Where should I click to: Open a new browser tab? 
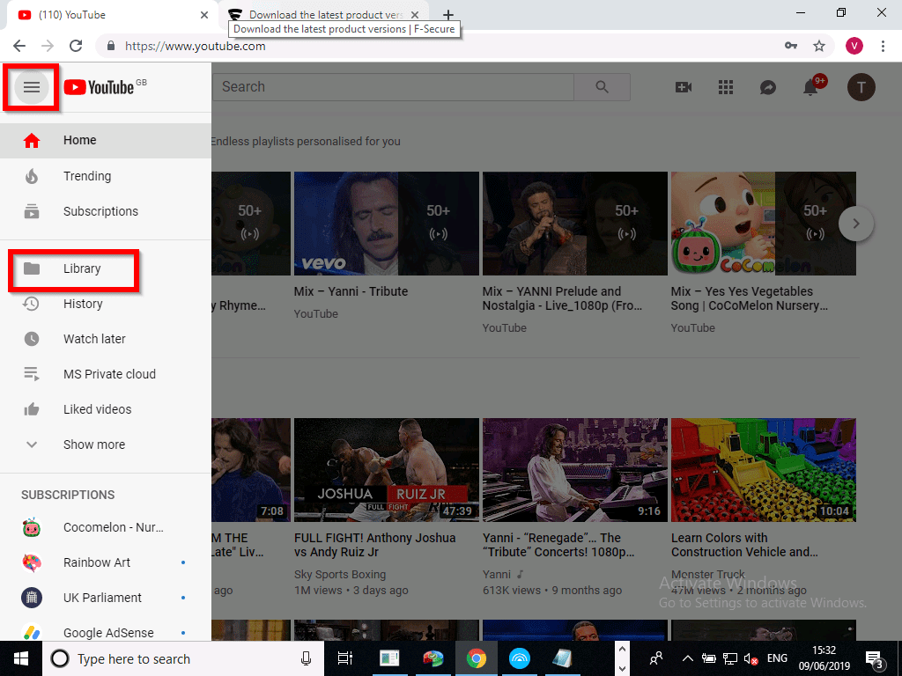[448, 15]
